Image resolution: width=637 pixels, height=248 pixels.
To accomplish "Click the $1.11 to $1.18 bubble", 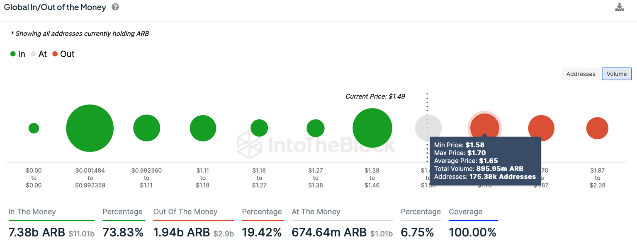I will (203, 128).
